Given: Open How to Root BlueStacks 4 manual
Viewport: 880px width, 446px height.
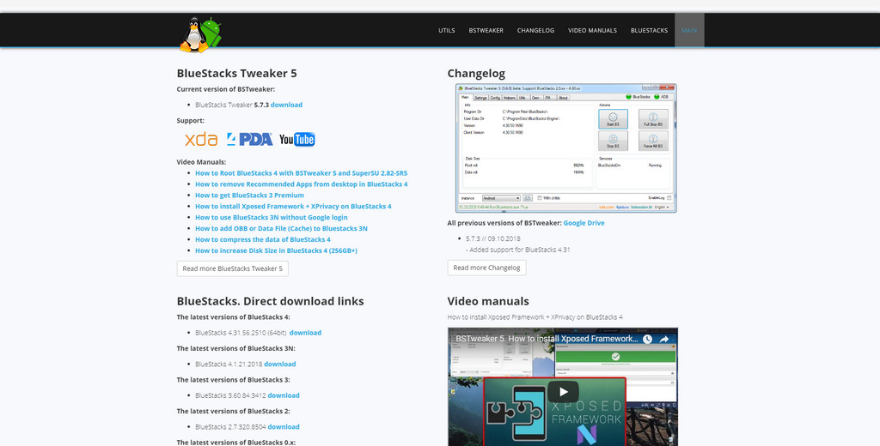Looking at the screenshot, I should click(x=302, y=173).
